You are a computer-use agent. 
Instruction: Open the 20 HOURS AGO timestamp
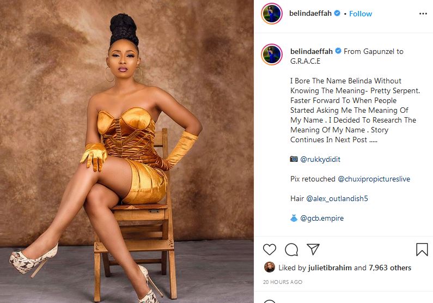point(283,282)
